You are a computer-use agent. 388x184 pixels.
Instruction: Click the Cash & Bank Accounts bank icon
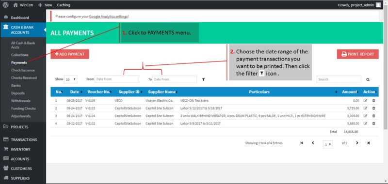6,28
